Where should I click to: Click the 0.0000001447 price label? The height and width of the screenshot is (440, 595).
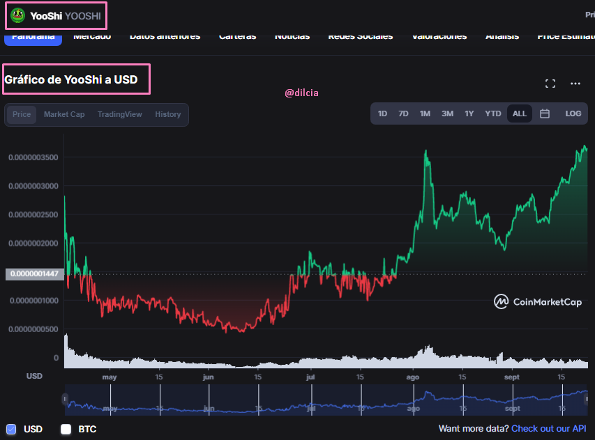(x=35, y=274)
